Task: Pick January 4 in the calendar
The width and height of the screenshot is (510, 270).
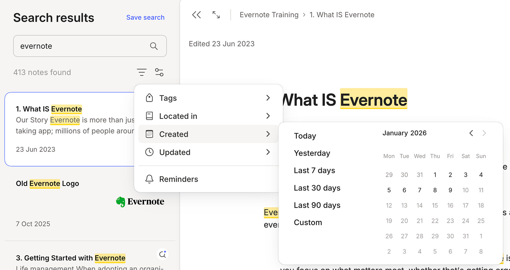Action: 481,175
